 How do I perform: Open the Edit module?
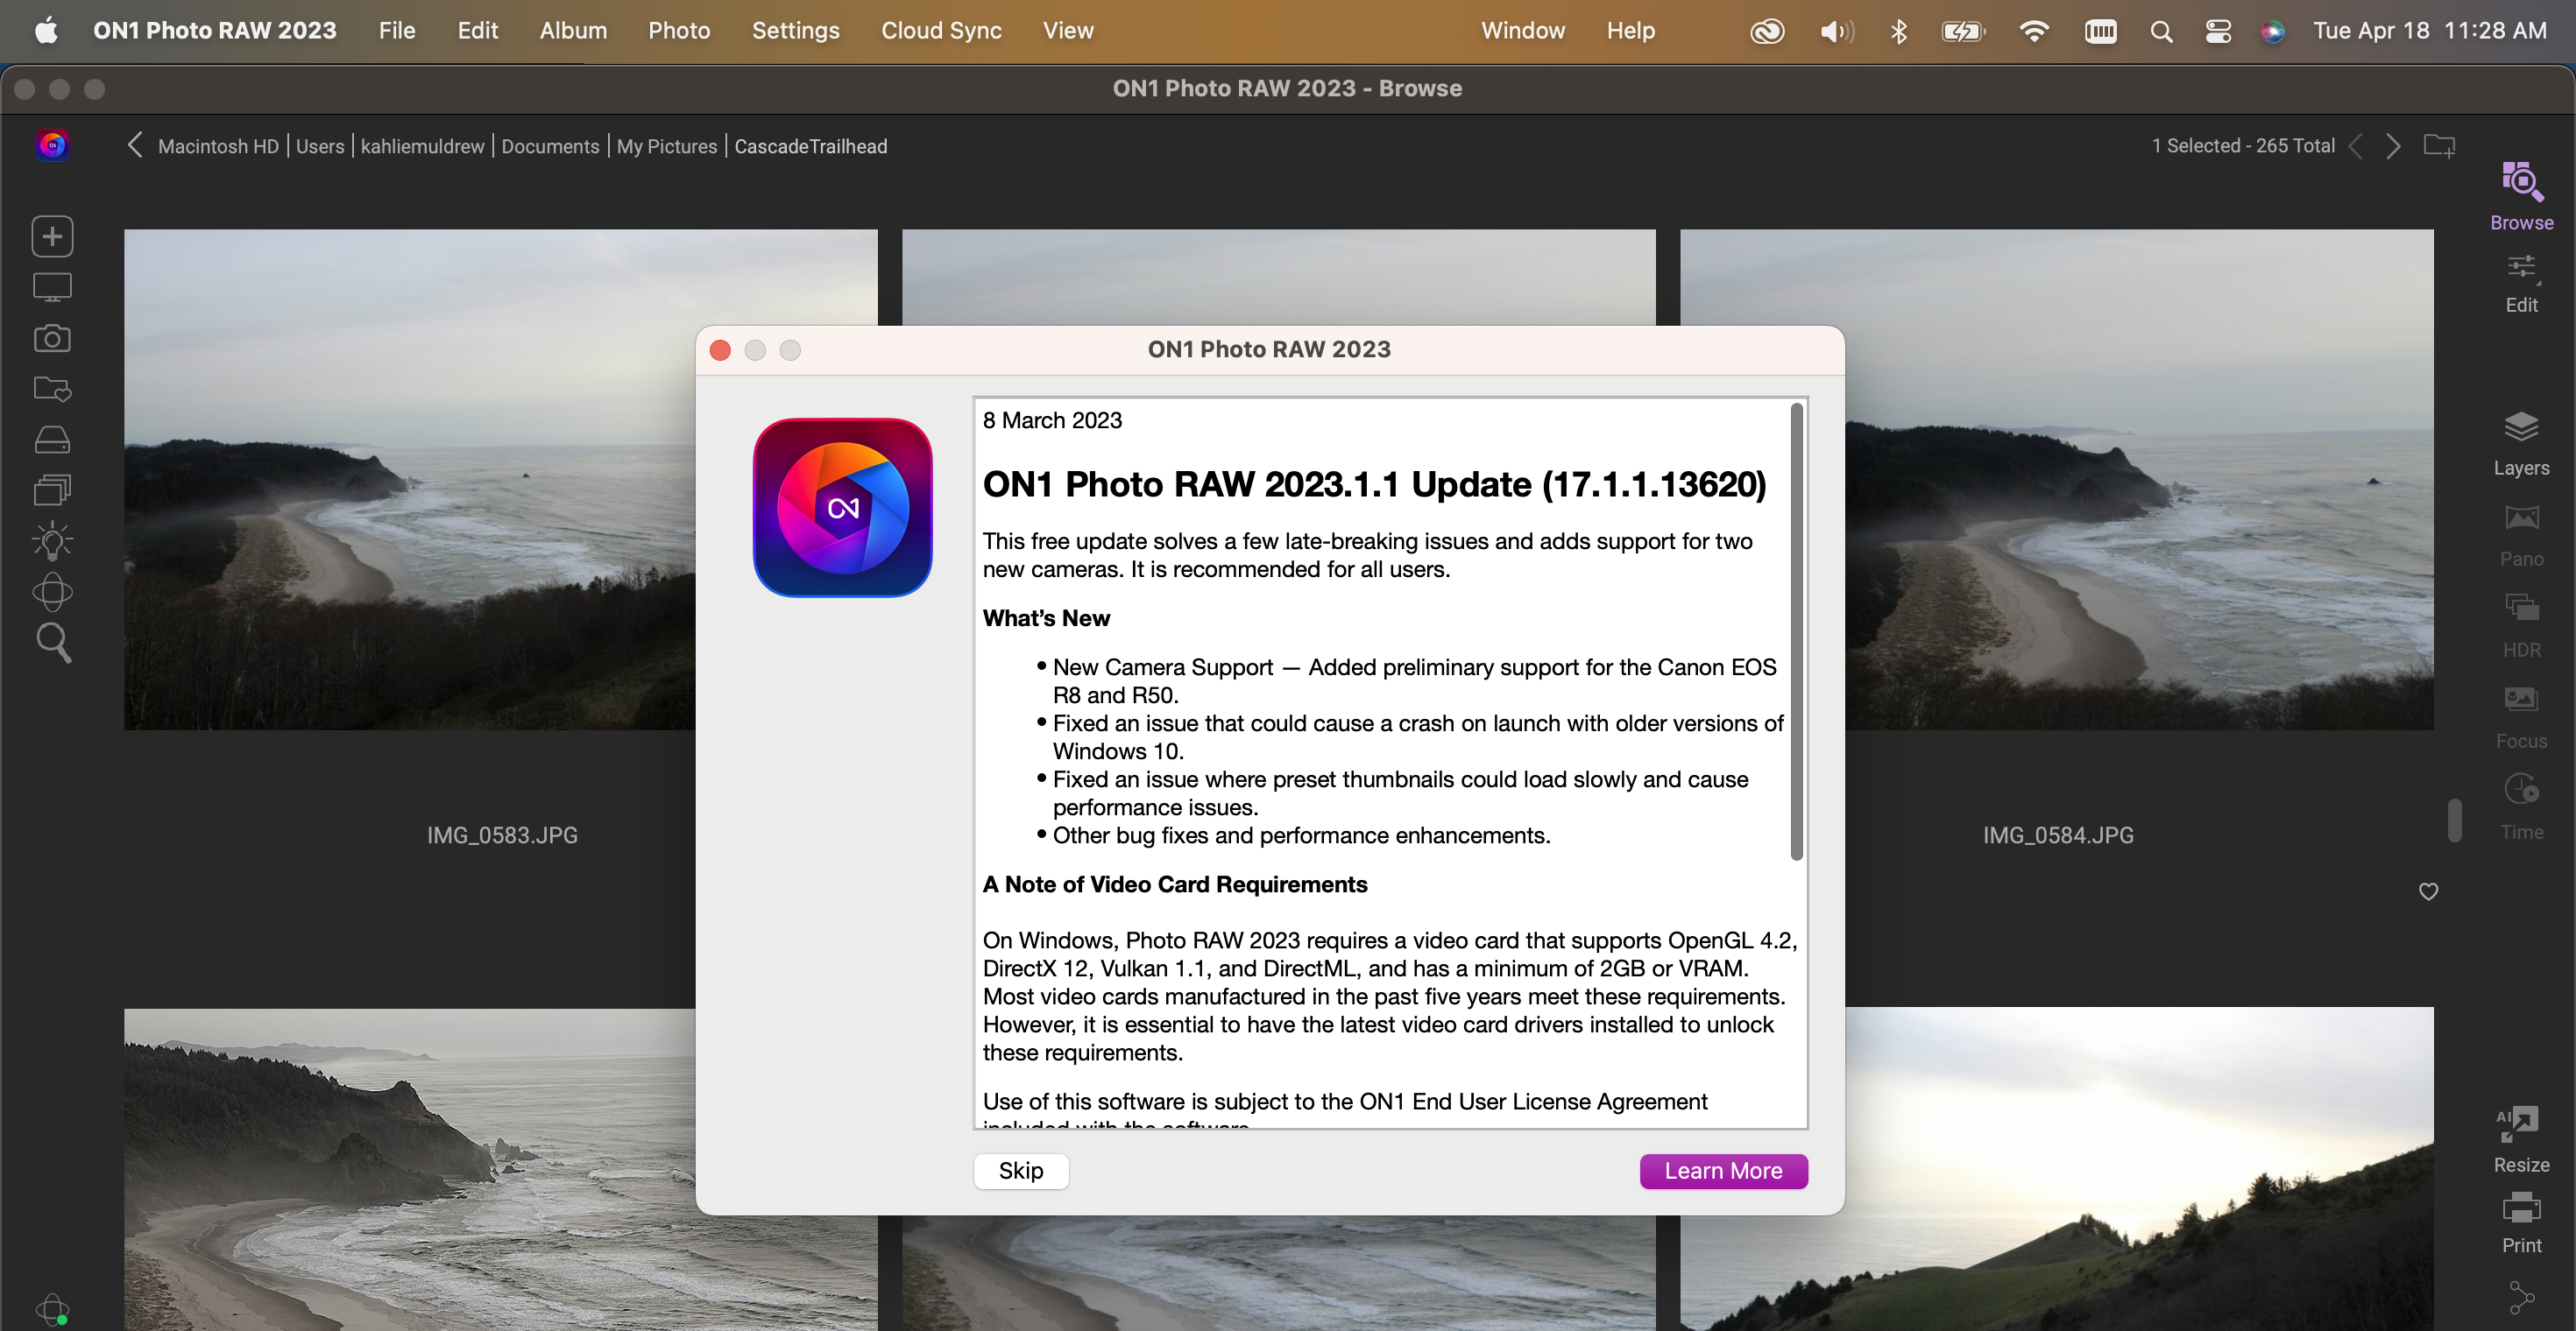2521,284
